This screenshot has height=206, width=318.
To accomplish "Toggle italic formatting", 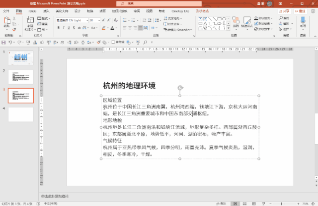I will [x=64, y=28].
